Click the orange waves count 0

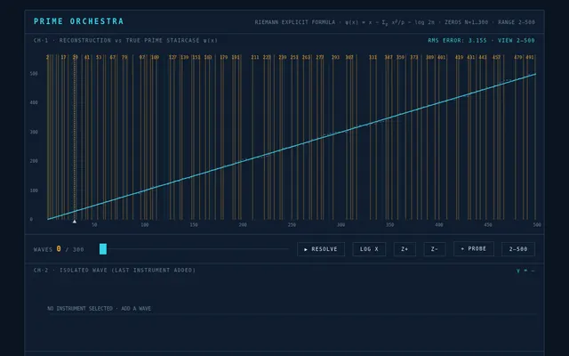click(x=59, y=249)
